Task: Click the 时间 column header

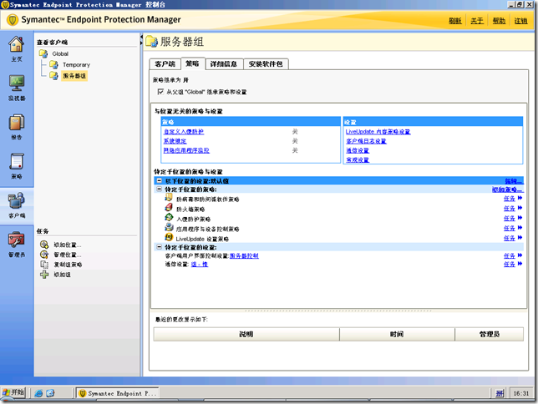Action: (397, 334)
